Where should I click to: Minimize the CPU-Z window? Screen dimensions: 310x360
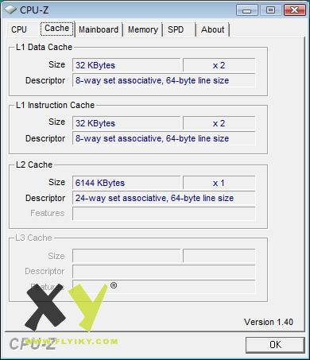pyautogui.click(x=247, y=10)
